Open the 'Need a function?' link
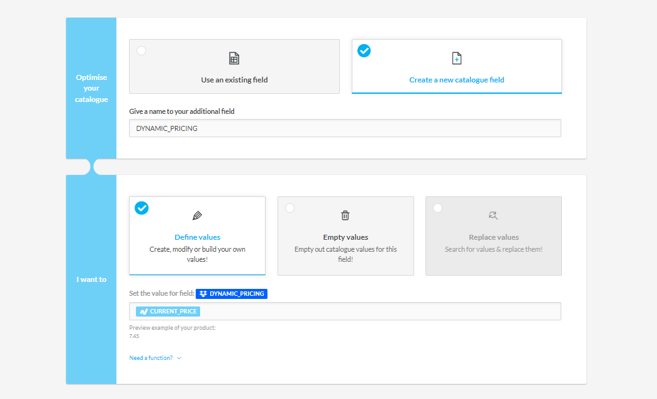657x399 pixels. [x=151, y=358]
